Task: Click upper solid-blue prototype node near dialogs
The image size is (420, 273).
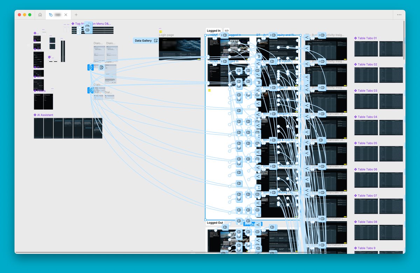Action: coord(91,68)
